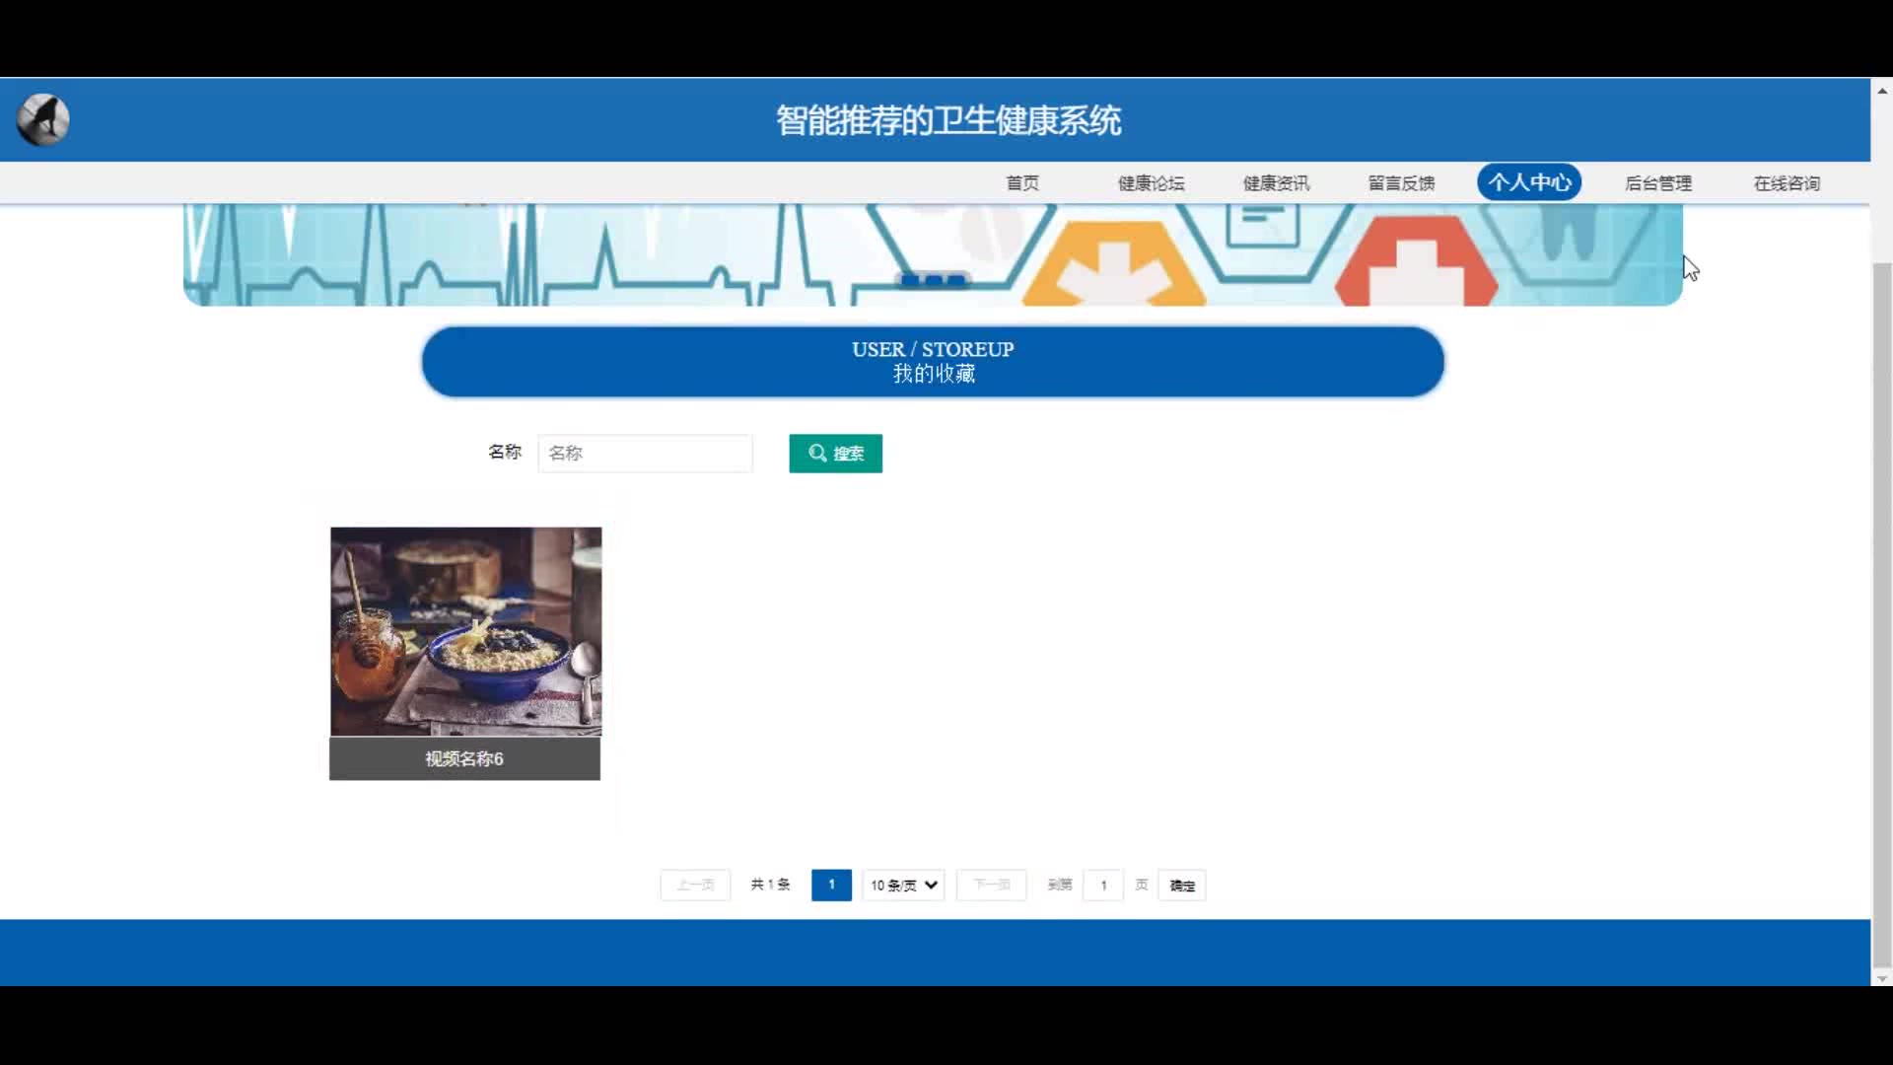
Task: Open the 健康资讯 news menu
Action: tap(1276, 183)
